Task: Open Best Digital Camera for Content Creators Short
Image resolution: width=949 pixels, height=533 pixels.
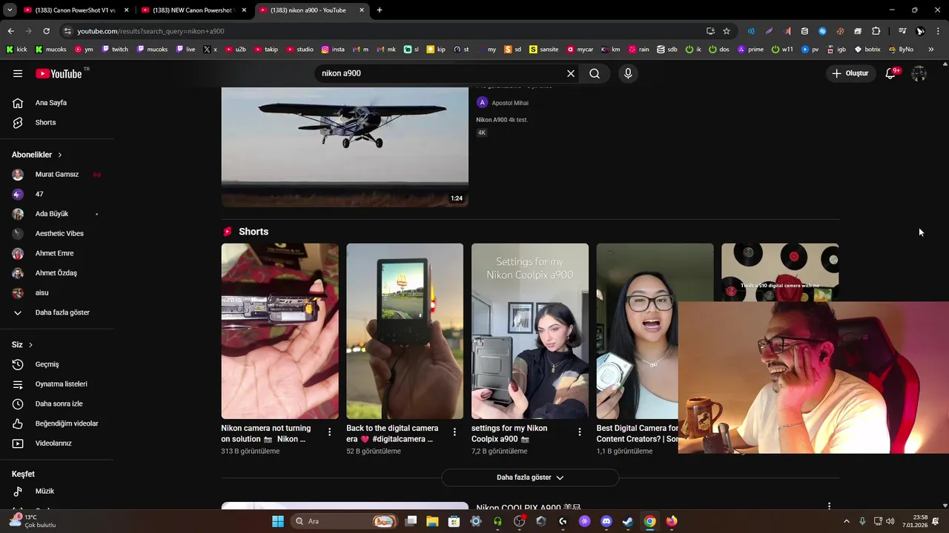Action: click(638, 331)
